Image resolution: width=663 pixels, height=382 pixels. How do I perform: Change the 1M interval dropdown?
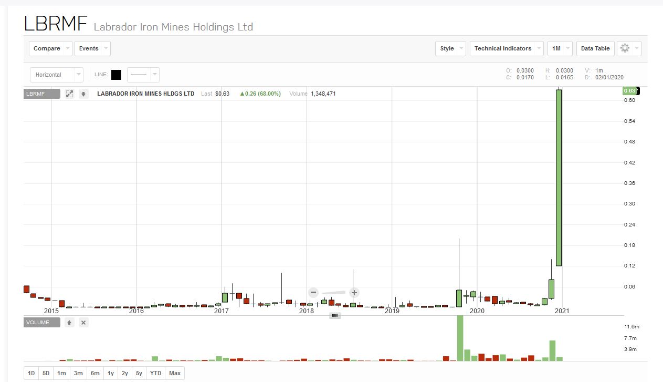pos(560,48)
